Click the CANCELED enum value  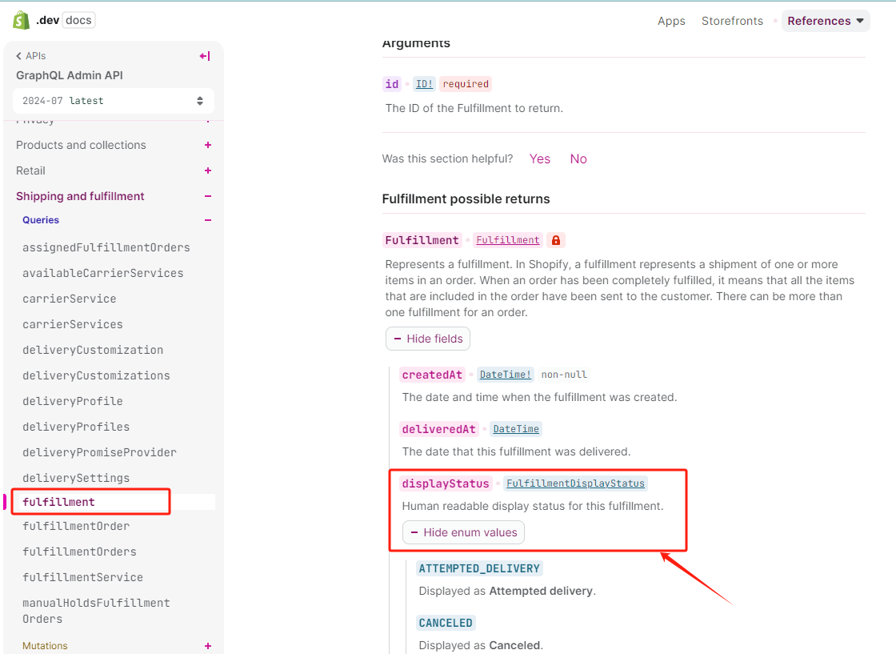tap(446, 623)
